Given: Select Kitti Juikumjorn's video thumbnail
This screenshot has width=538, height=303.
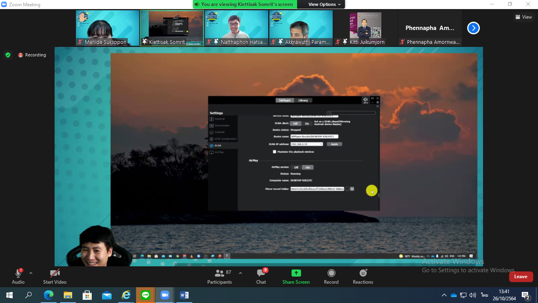Looking at the screenshot, I should (366, 28).
